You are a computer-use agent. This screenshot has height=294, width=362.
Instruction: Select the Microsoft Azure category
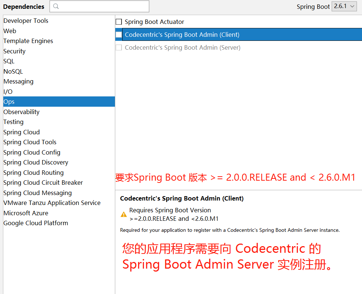(26, 213)
